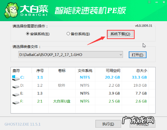Click the F: USB drive disk icon
167x130 pixels.
(x=16, y=102)
